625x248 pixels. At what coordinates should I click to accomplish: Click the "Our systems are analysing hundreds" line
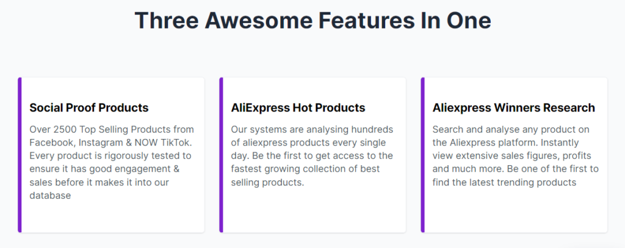(312, 129)
